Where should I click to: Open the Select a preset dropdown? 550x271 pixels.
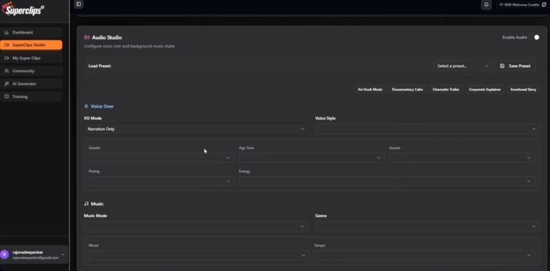click(462, 66)
